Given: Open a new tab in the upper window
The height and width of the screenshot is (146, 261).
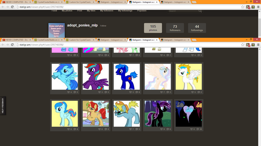Looking at the screenshot, I should click(194, 2).
